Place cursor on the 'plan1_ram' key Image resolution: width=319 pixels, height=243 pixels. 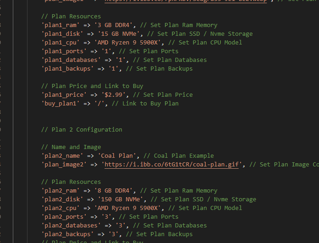[x=59, y=25]
